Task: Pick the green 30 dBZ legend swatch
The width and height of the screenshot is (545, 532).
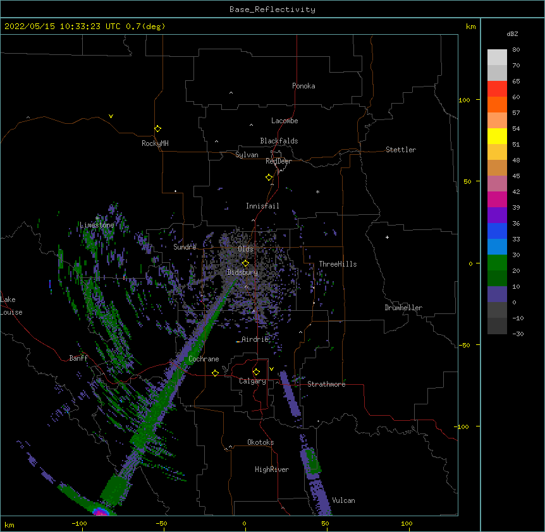Action: tap(497, 263)
